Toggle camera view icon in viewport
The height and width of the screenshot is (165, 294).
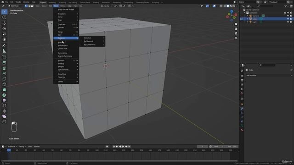pyautogui.click(x=236, y=33)
